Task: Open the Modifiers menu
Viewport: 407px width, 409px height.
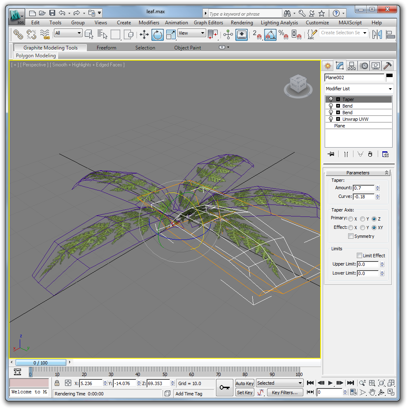Action: coord(149,23)
